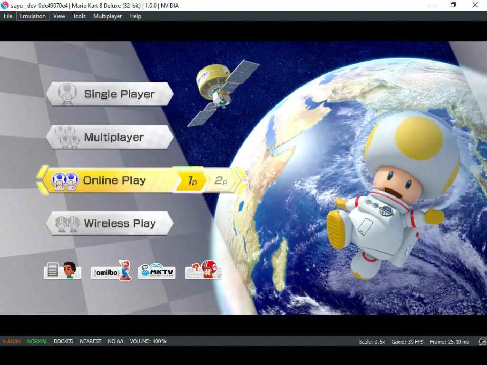487x365 pixels.
Task: Open the amiibo icon
Action: pos(111,270)
